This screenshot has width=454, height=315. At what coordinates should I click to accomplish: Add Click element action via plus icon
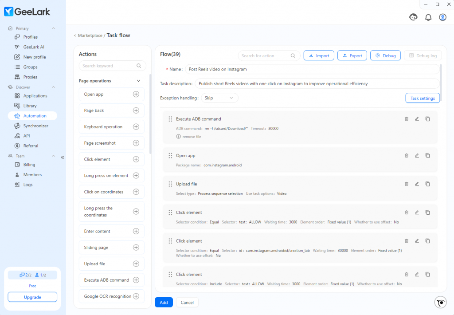point(136,159)
